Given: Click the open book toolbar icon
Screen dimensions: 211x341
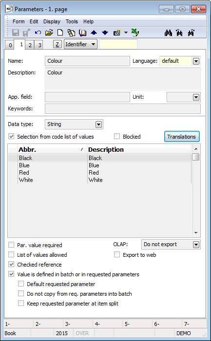Looking at the screenshot, I should (83, 33).
